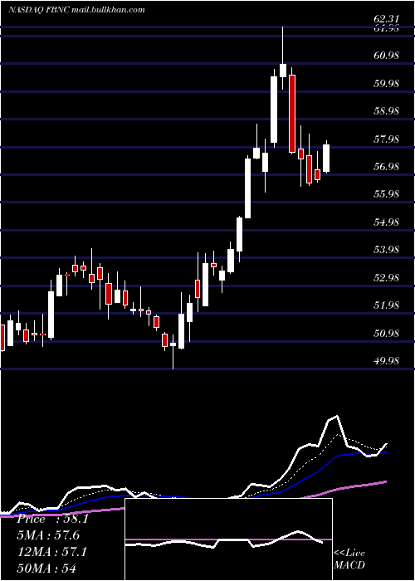This screenshot has height=581, width=415.
Task: Click the 49.98 price level label
Action: pyautogui.click(x=387, y=360)
